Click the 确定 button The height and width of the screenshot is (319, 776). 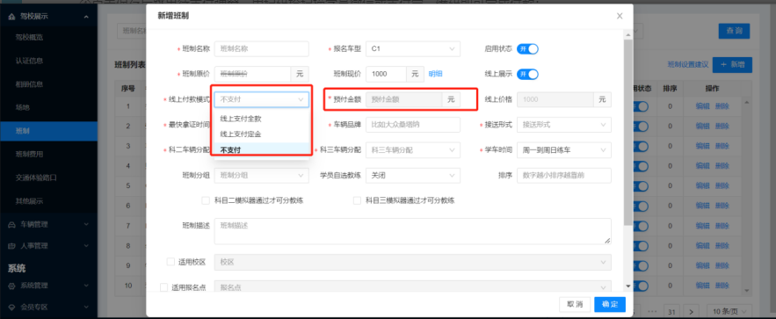click(x=610, y=304)
